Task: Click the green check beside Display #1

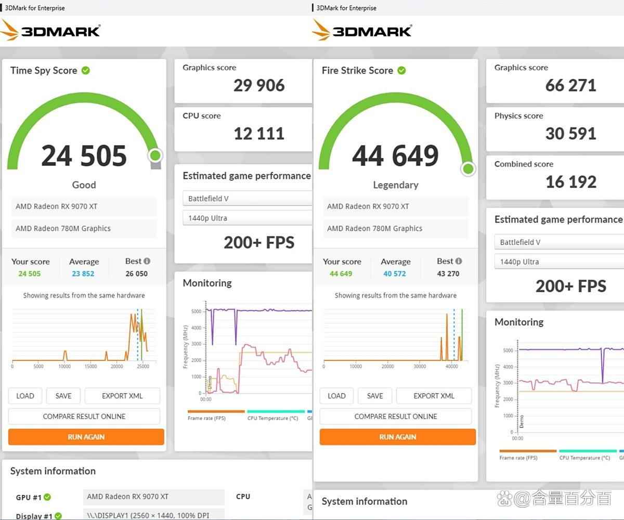Action: coord(58,516)
